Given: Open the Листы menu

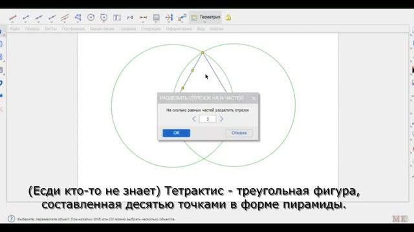Looking at the screenshot, I should coord(50,29).
